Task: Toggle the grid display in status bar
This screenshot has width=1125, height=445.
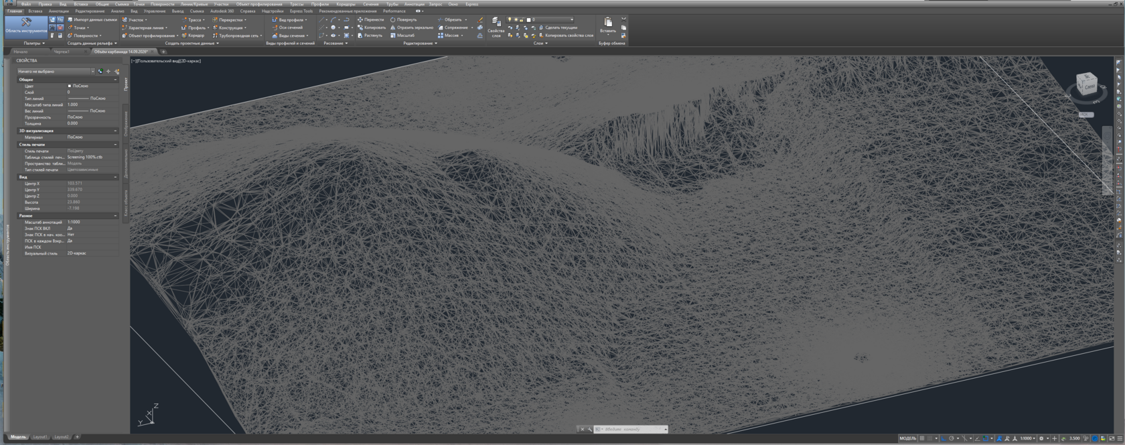Action: [x=922, y=438]
